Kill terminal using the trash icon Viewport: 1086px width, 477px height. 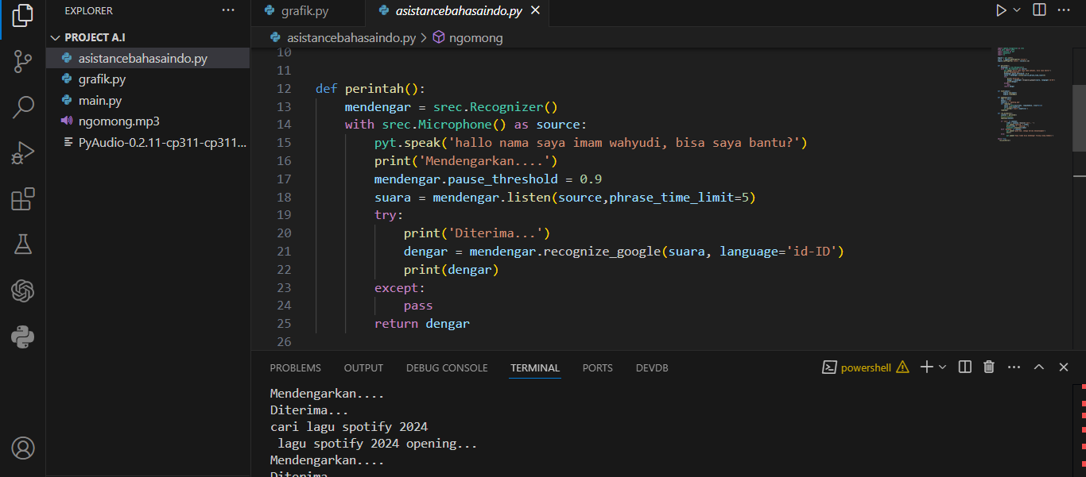tap(989, 367)
